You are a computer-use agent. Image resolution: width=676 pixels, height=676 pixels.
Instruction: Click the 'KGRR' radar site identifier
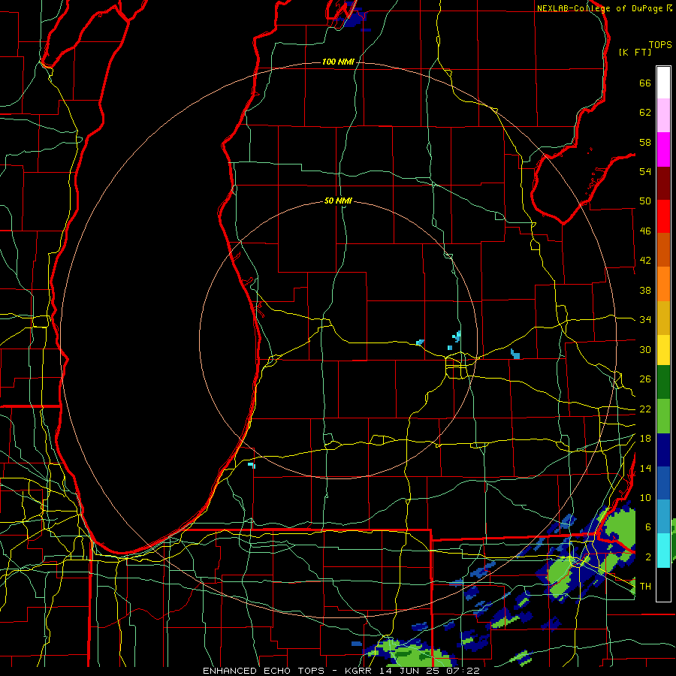[358, 671]
